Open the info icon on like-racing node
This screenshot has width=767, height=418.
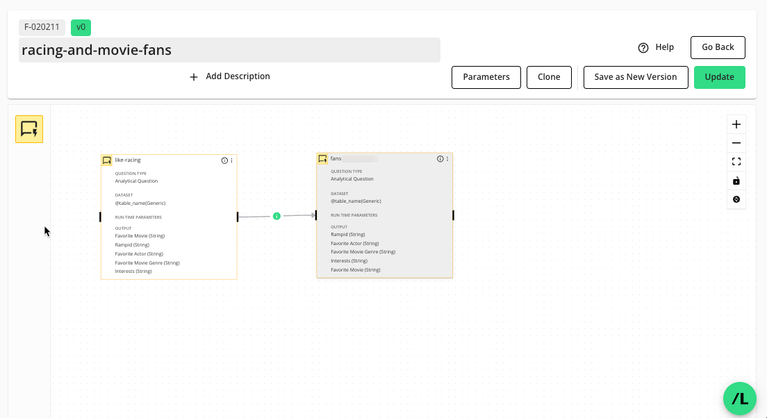point(224,160)
